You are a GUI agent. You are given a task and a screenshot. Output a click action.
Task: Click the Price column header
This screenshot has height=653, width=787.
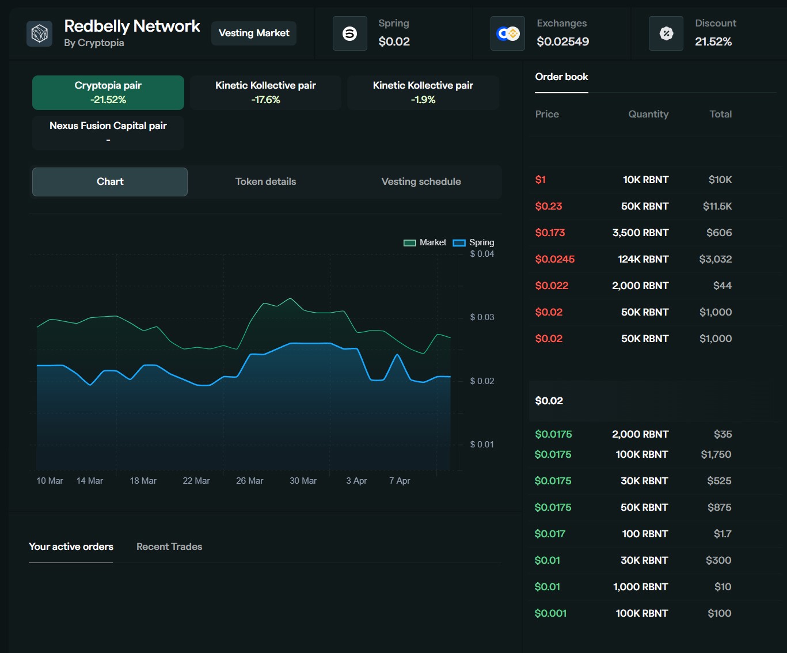tap(547, 114)
